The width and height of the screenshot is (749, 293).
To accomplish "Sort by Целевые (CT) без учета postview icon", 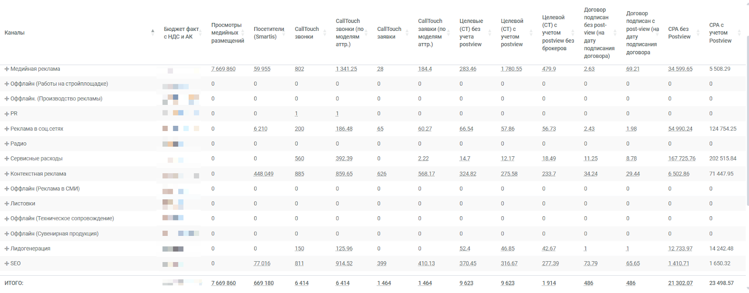I will tap(490, 32).
